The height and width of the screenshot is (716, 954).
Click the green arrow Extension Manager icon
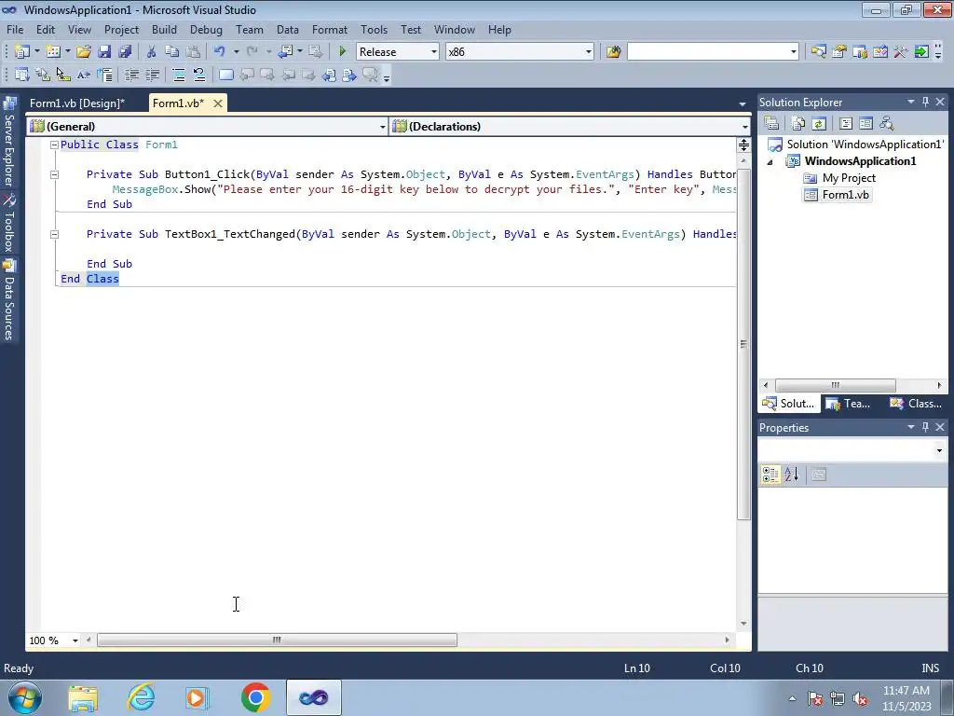[x=921, y=52]
